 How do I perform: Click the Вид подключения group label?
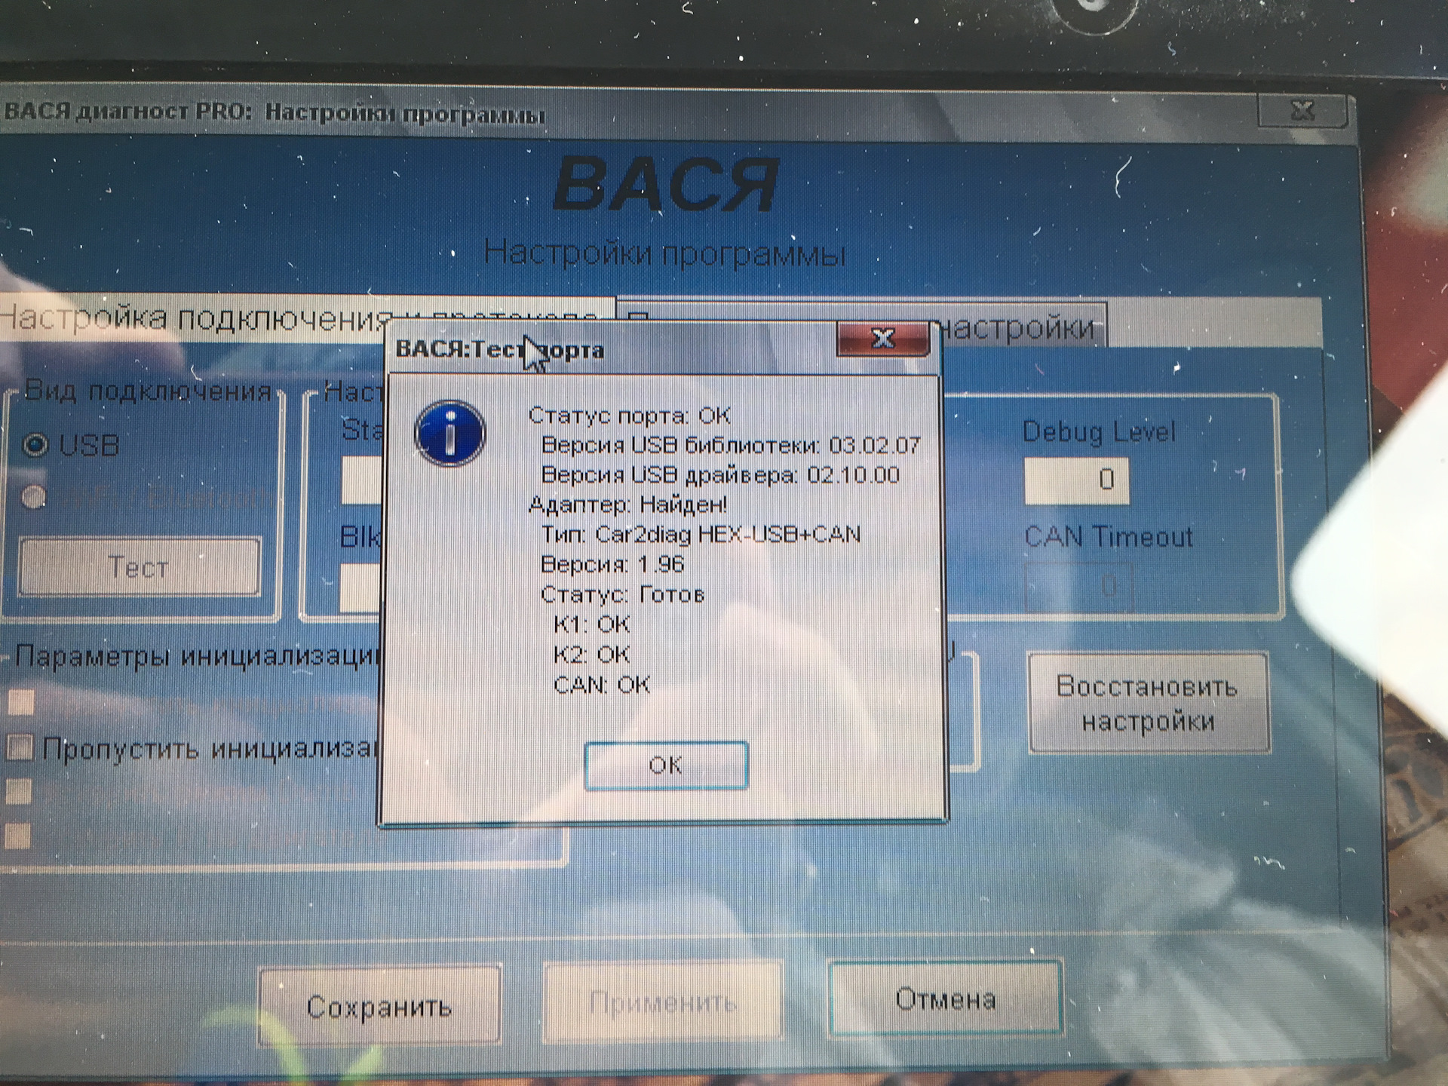(x=148, y=391)
